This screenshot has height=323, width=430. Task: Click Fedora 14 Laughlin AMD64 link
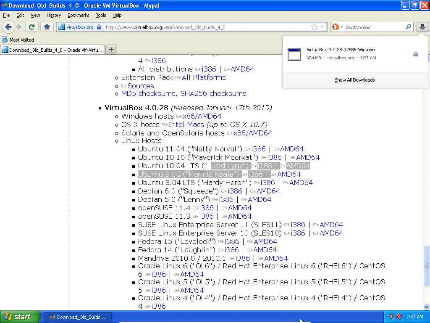tap(265, 250)
